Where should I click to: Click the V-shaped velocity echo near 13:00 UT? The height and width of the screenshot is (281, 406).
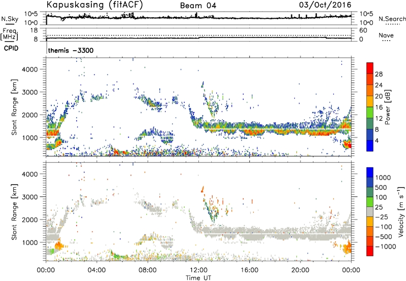click(213, 211)
